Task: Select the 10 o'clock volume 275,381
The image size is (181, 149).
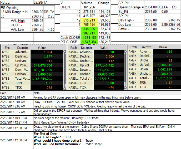Action: 89,12
